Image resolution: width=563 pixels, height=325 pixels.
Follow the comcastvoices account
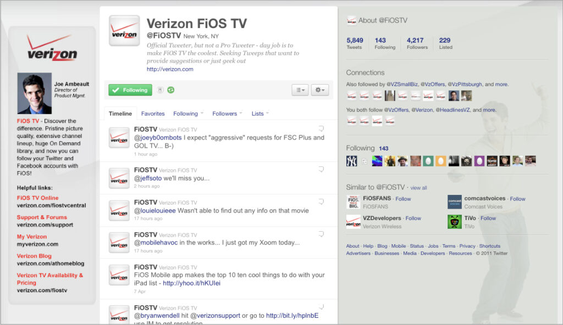pyautogui.click(x=517, y=199)
